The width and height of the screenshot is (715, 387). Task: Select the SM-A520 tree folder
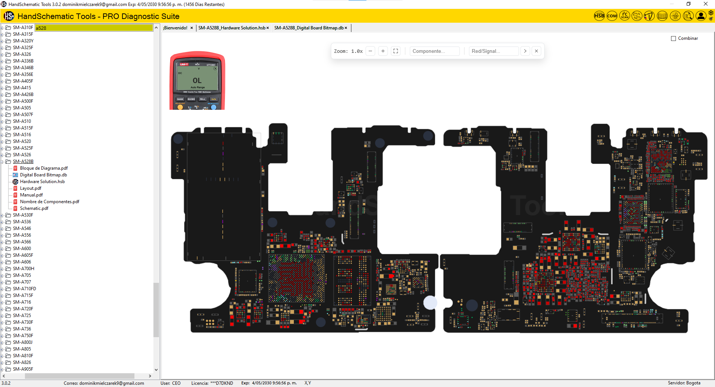tap(22, 141)
